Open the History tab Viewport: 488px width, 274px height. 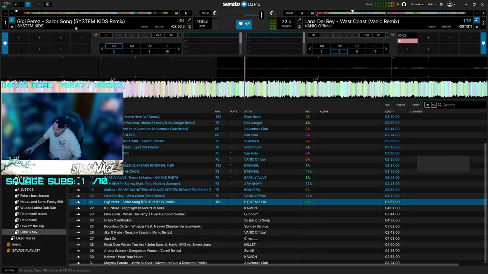(x=416, y=105)
